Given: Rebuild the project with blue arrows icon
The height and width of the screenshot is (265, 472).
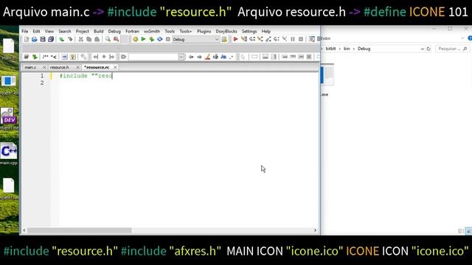Looking at the screenshot, I should pos(160,39).
